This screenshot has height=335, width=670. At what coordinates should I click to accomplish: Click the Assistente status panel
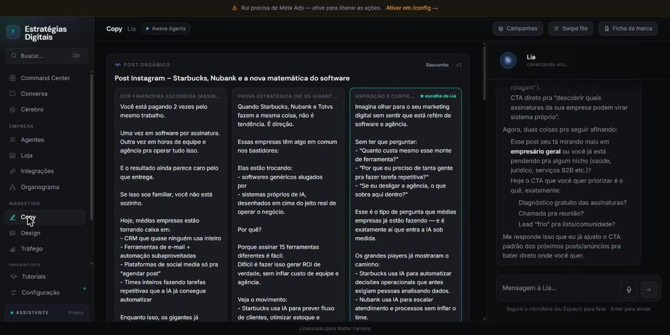click(47, 313)
